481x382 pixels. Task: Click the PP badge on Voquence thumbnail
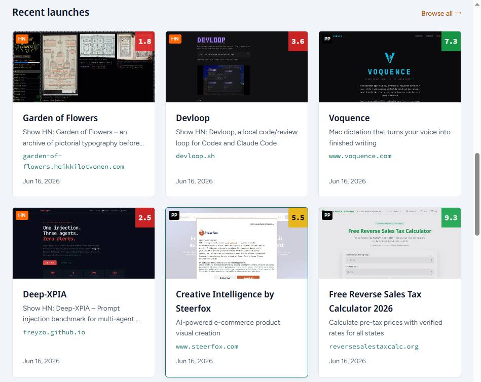point(327,39)
